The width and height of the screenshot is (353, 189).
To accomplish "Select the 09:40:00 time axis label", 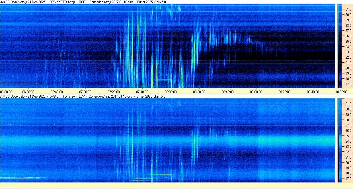I will [313, 92].
